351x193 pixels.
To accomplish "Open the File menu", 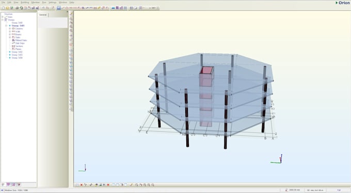I will pyautogui.click(x=3, y=2).
